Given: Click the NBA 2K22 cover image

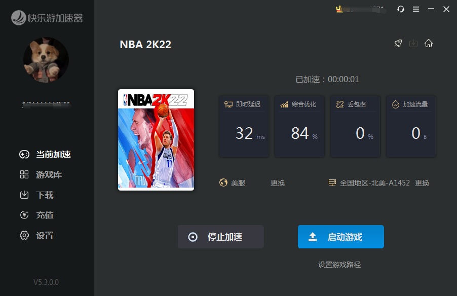Looking at the screenshot, I should 156,140.
